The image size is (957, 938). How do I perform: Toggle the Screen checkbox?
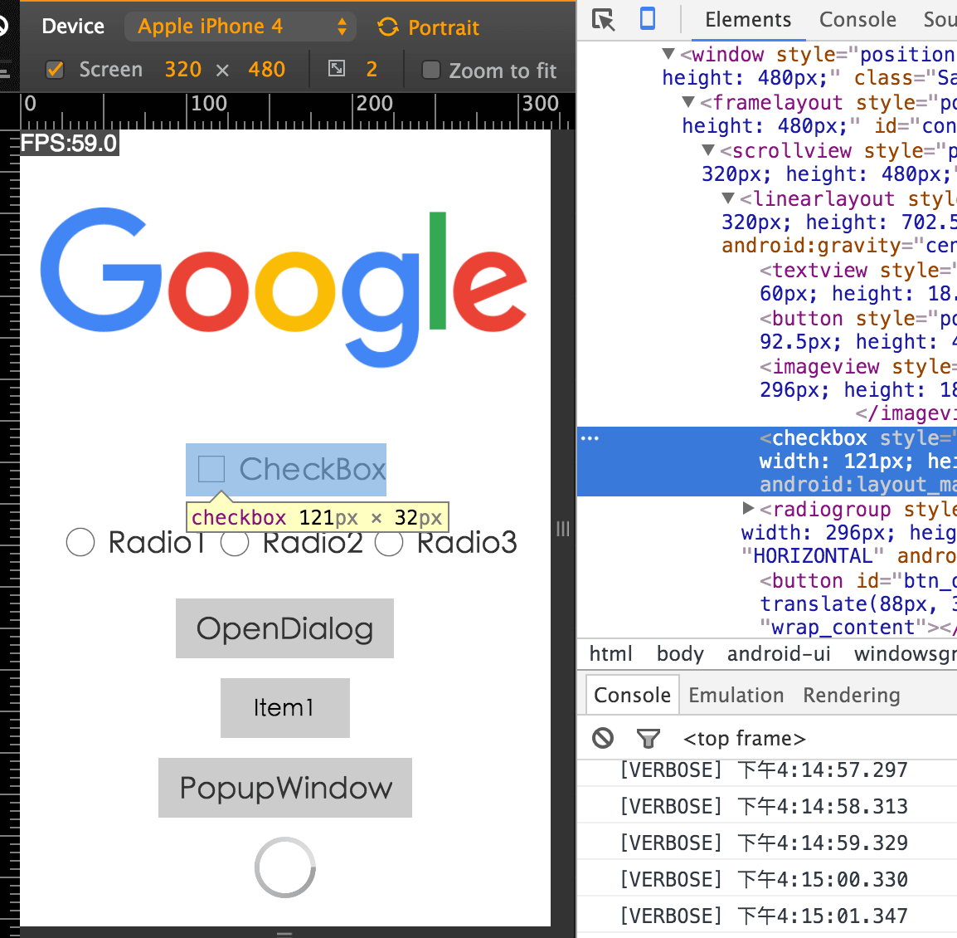[x=55, y=70]
